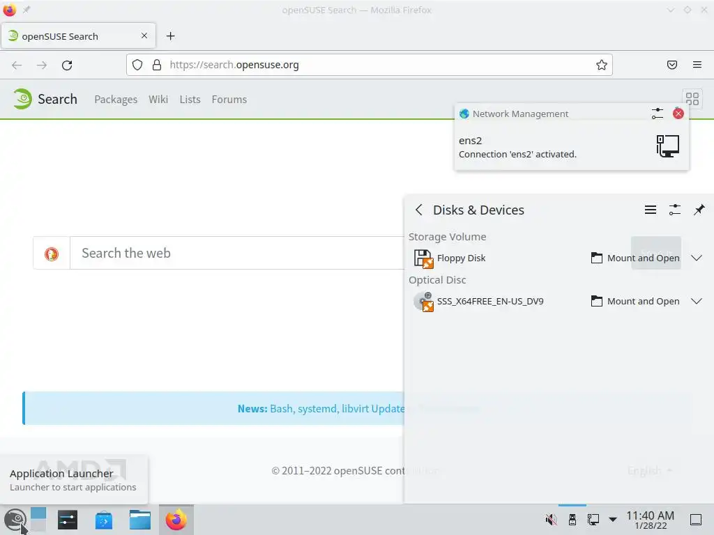
Task: Go forward one page in Firefox
Action: 42,65
